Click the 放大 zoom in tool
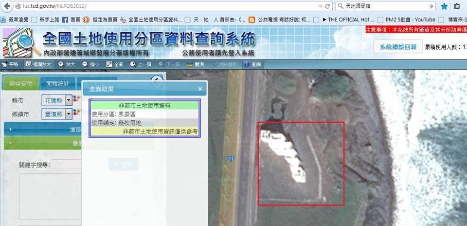The height and width of the screenshot is (226, 467). [x=67, y=64]
